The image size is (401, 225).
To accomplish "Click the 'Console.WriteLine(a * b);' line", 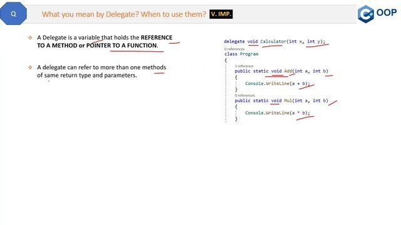I will 277,112.
